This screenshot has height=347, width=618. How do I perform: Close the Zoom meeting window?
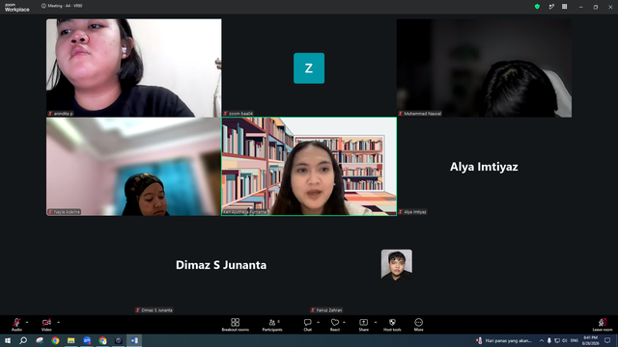(x=610, y=7)
